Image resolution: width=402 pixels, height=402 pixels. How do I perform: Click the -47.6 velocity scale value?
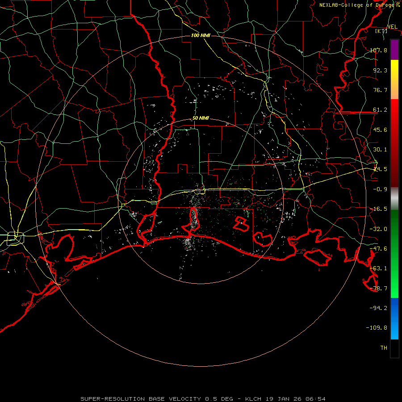pyautogui.click(x=378, y=249)
